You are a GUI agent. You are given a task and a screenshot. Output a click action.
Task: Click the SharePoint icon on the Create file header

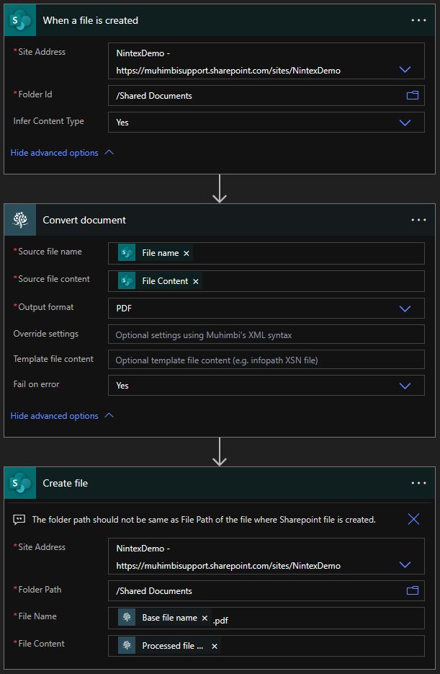(x=19, y=483)
